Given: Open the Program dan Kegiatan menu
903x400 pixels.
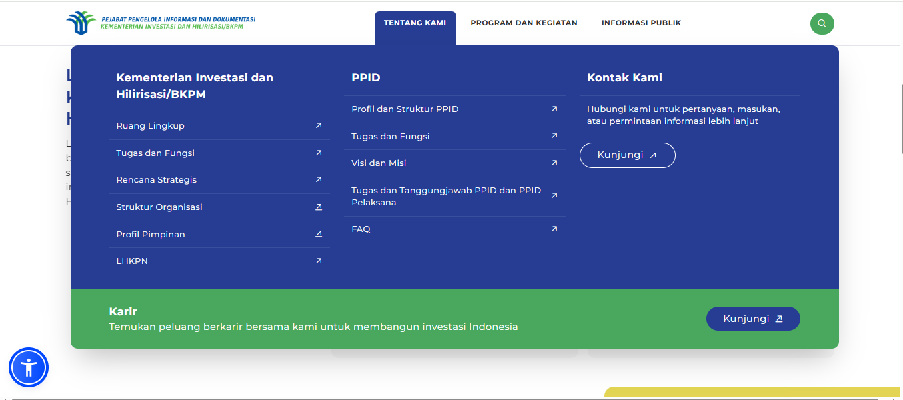Looking at the screenshot, I should pos(524,22).
